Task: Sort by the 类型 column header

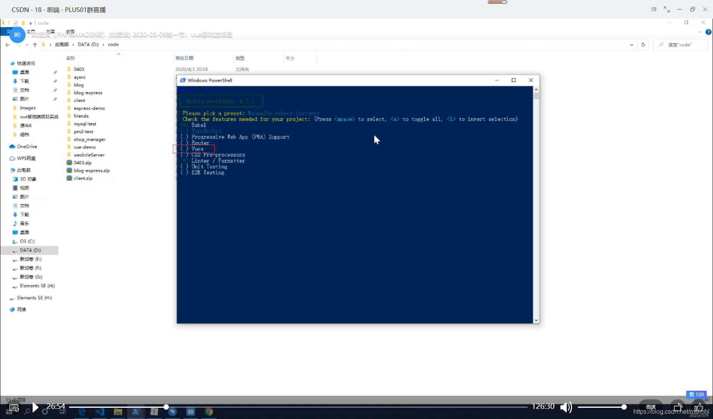Action: [x=240, y=58]
